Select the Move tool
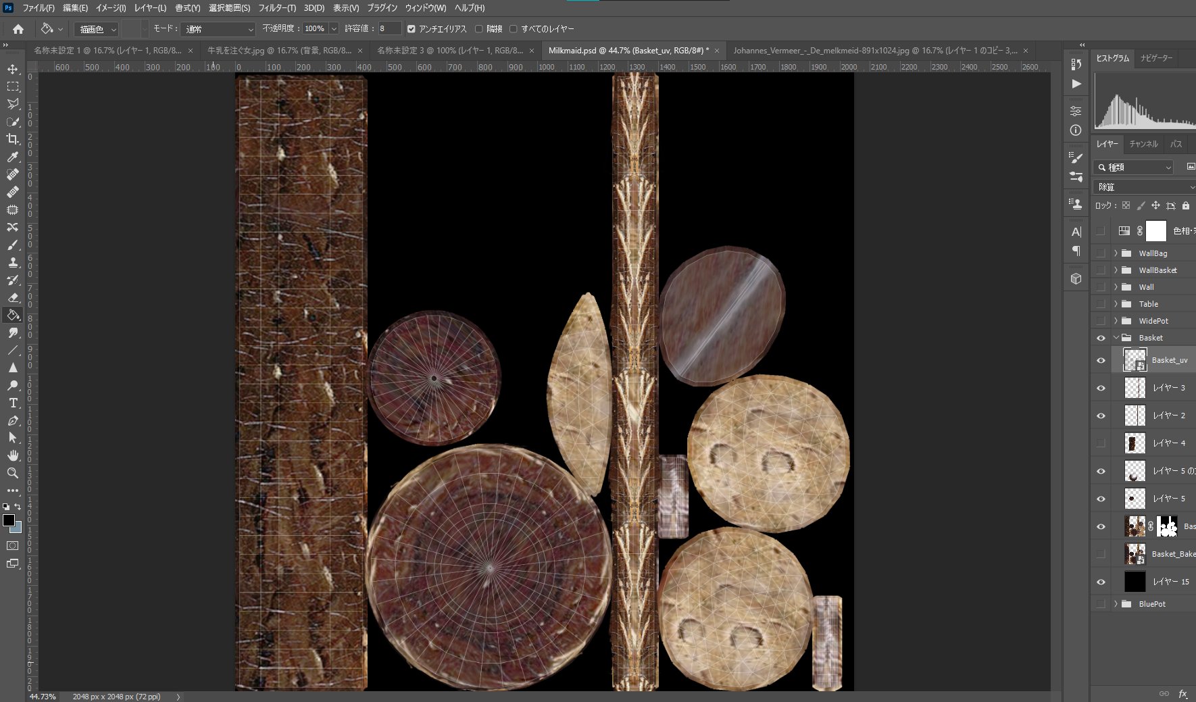Viewport: 1196px width, 702px height. [13, 69]
